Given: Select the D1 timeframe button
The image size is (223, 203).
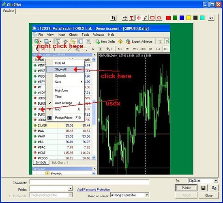Looking at the screenshot, I should click(166, 49).
